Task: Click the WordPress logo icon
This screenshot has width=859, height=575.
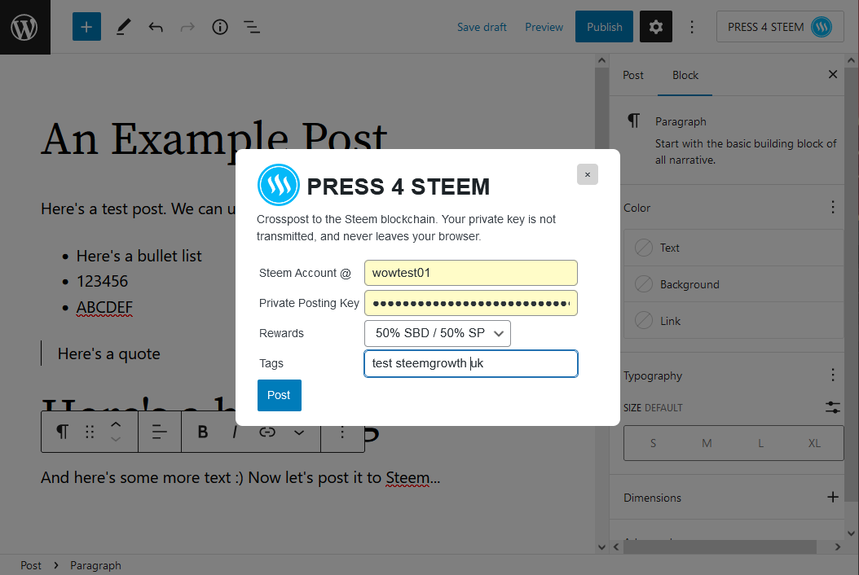Action: (x=24, y=27)
